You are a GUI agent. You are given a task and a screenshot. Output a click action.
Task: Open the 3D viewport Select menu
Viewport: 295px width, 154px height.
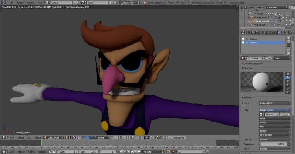coord(21,138)
